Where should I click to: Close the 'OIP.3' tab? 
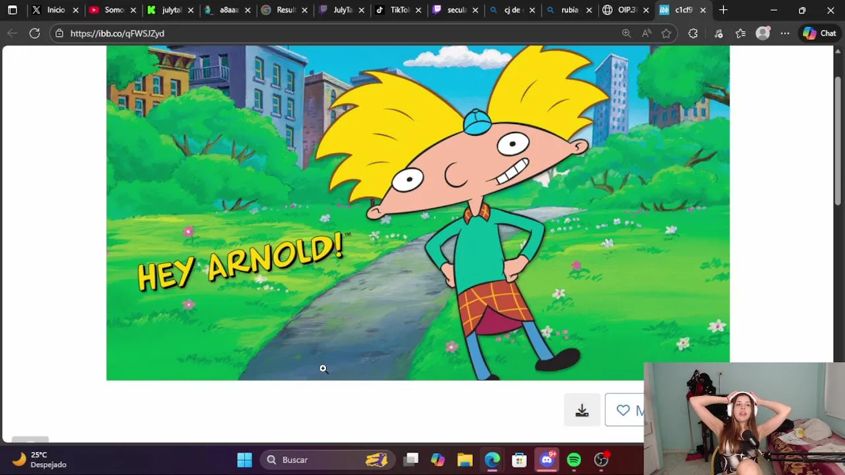[646, 10]
